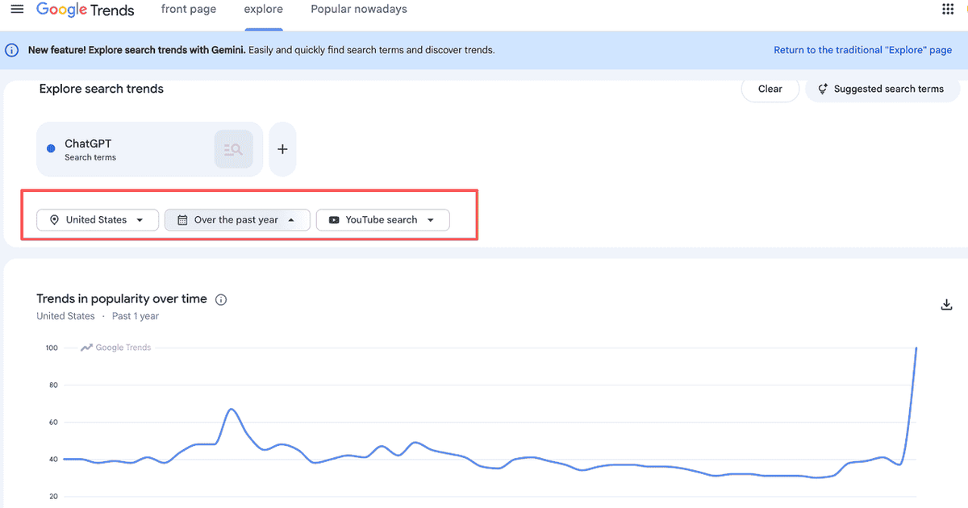This screenshot has height=508, width=968.
Task: Click the United States · Past 1 year subtitle
Action: [98, 316]
